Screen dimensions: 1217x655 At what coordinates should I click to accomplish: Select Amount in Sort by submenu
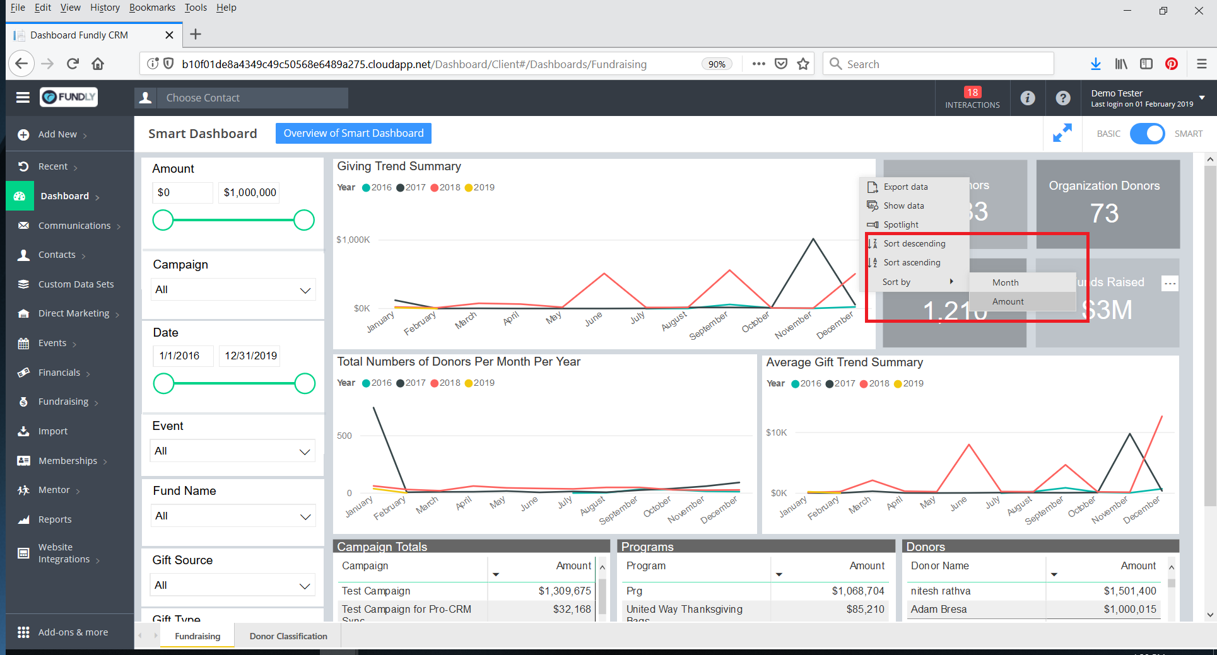click(x=1008, y=301)
